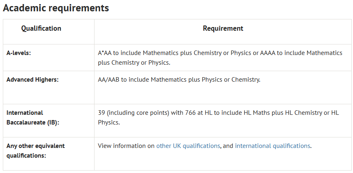Click the Academic requirements heading
The height and width of the screenshot is (173, 353).
[x=56, y=8]
